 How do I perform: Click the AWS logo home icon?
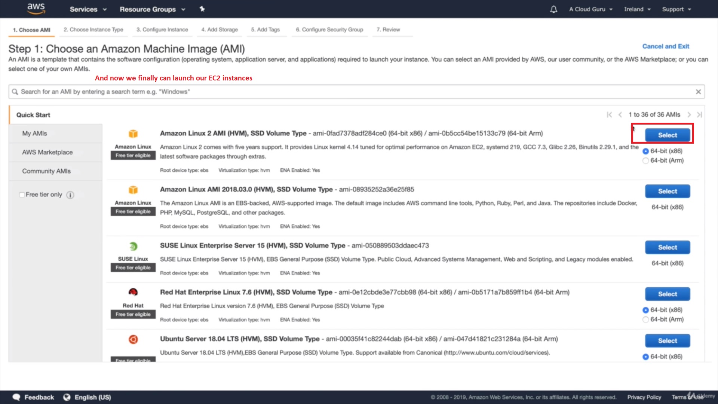point(36,9)
